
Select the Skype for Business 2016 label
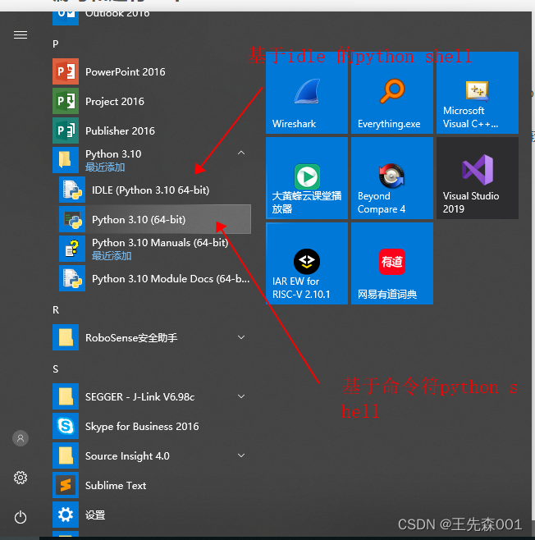142,427
